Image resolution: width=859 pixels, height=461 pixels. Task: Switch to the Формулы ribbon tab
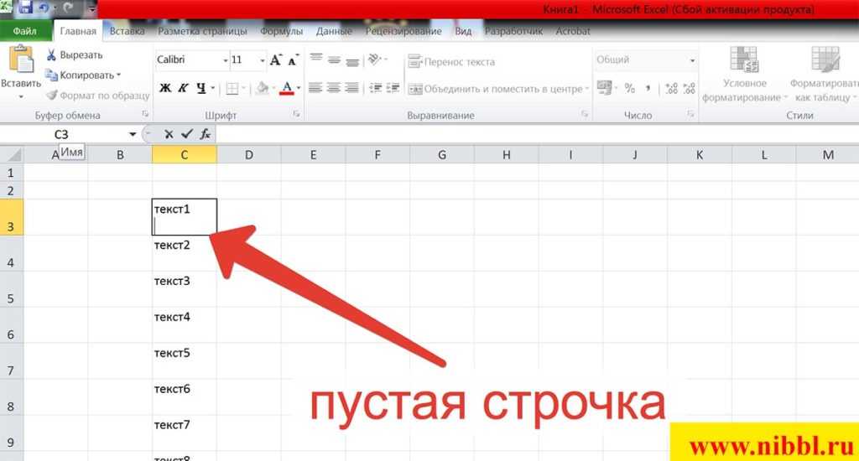tap(281, 32)
